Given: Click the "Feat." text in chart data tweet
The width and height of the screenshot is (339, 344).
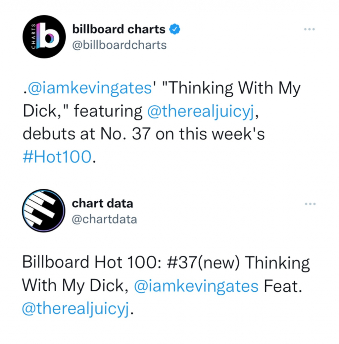Looking at the screenshot, I should [x=283, y=286].
